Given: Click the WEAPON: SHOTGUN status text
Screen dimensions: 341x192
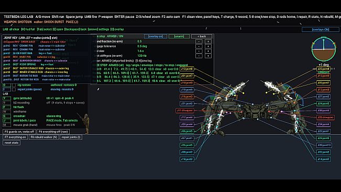Looking at the screenshot, I should (x=18, y=22).
